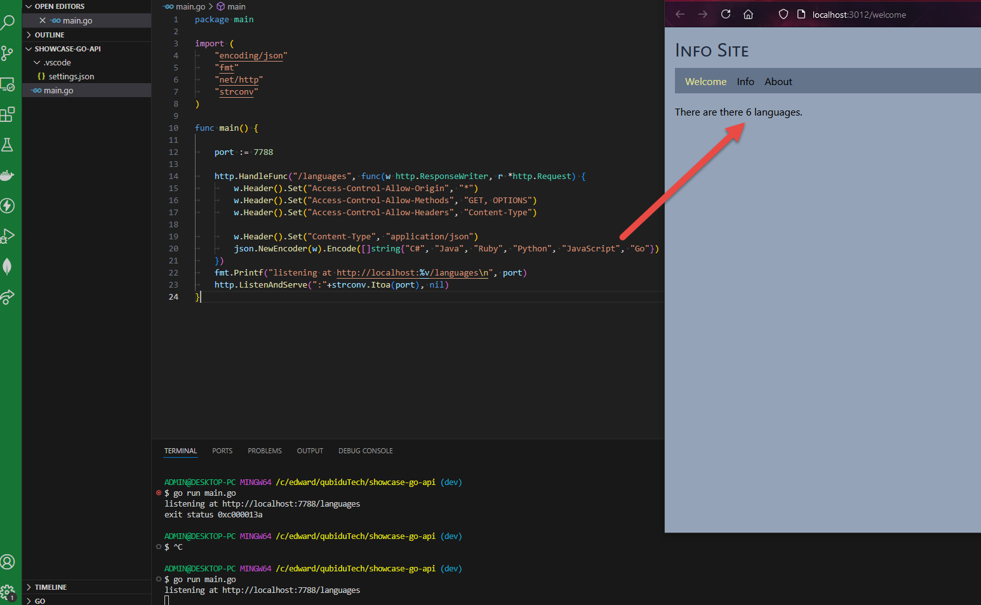This screenshot has width=981, height=605.
Task: Click the shield tracking protection icon
Action: coord(784,14)
